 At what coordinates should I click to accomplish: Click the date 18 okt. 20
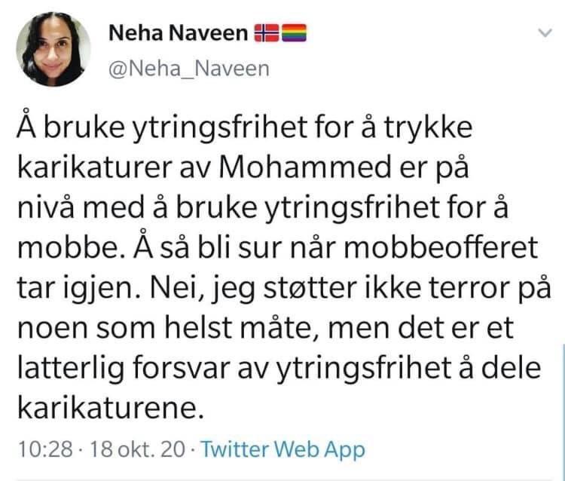139,450
